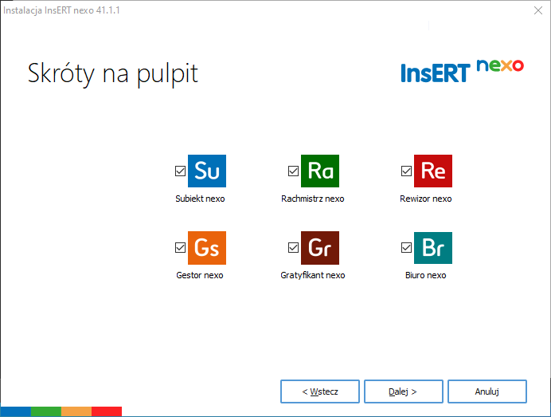Click the orange Gs Gestor nexo icon
Screen dimensions: 551x417
coord(207,248)
